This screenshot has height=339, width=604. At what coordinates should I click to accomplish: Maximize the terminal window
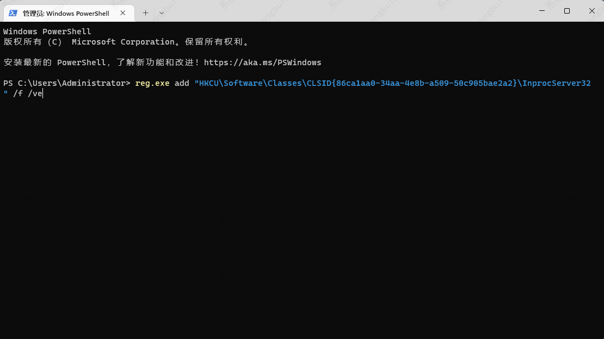pos(567,11)
